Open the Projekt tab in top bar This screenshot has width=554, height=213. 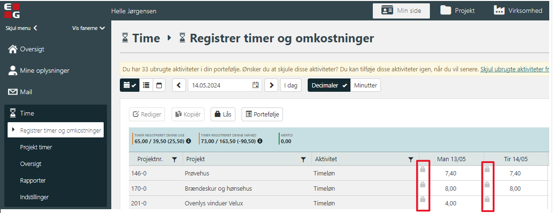(x=457, y=10)
